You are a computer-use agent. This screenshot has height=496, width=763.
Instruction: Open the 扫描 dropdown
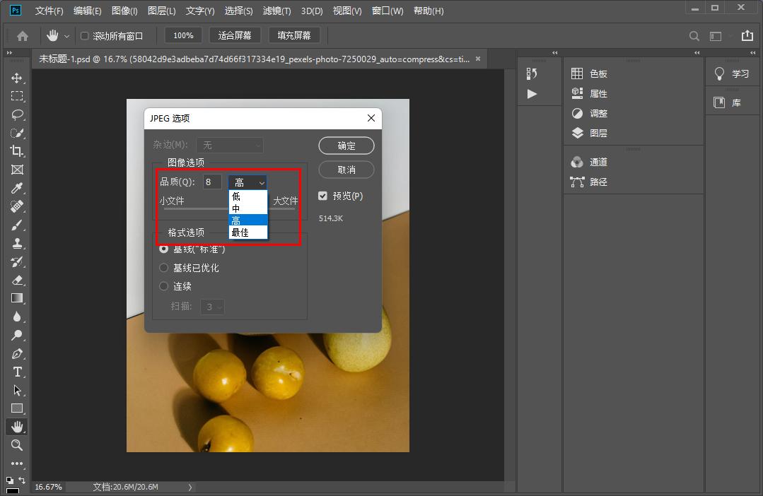[212, 307]
